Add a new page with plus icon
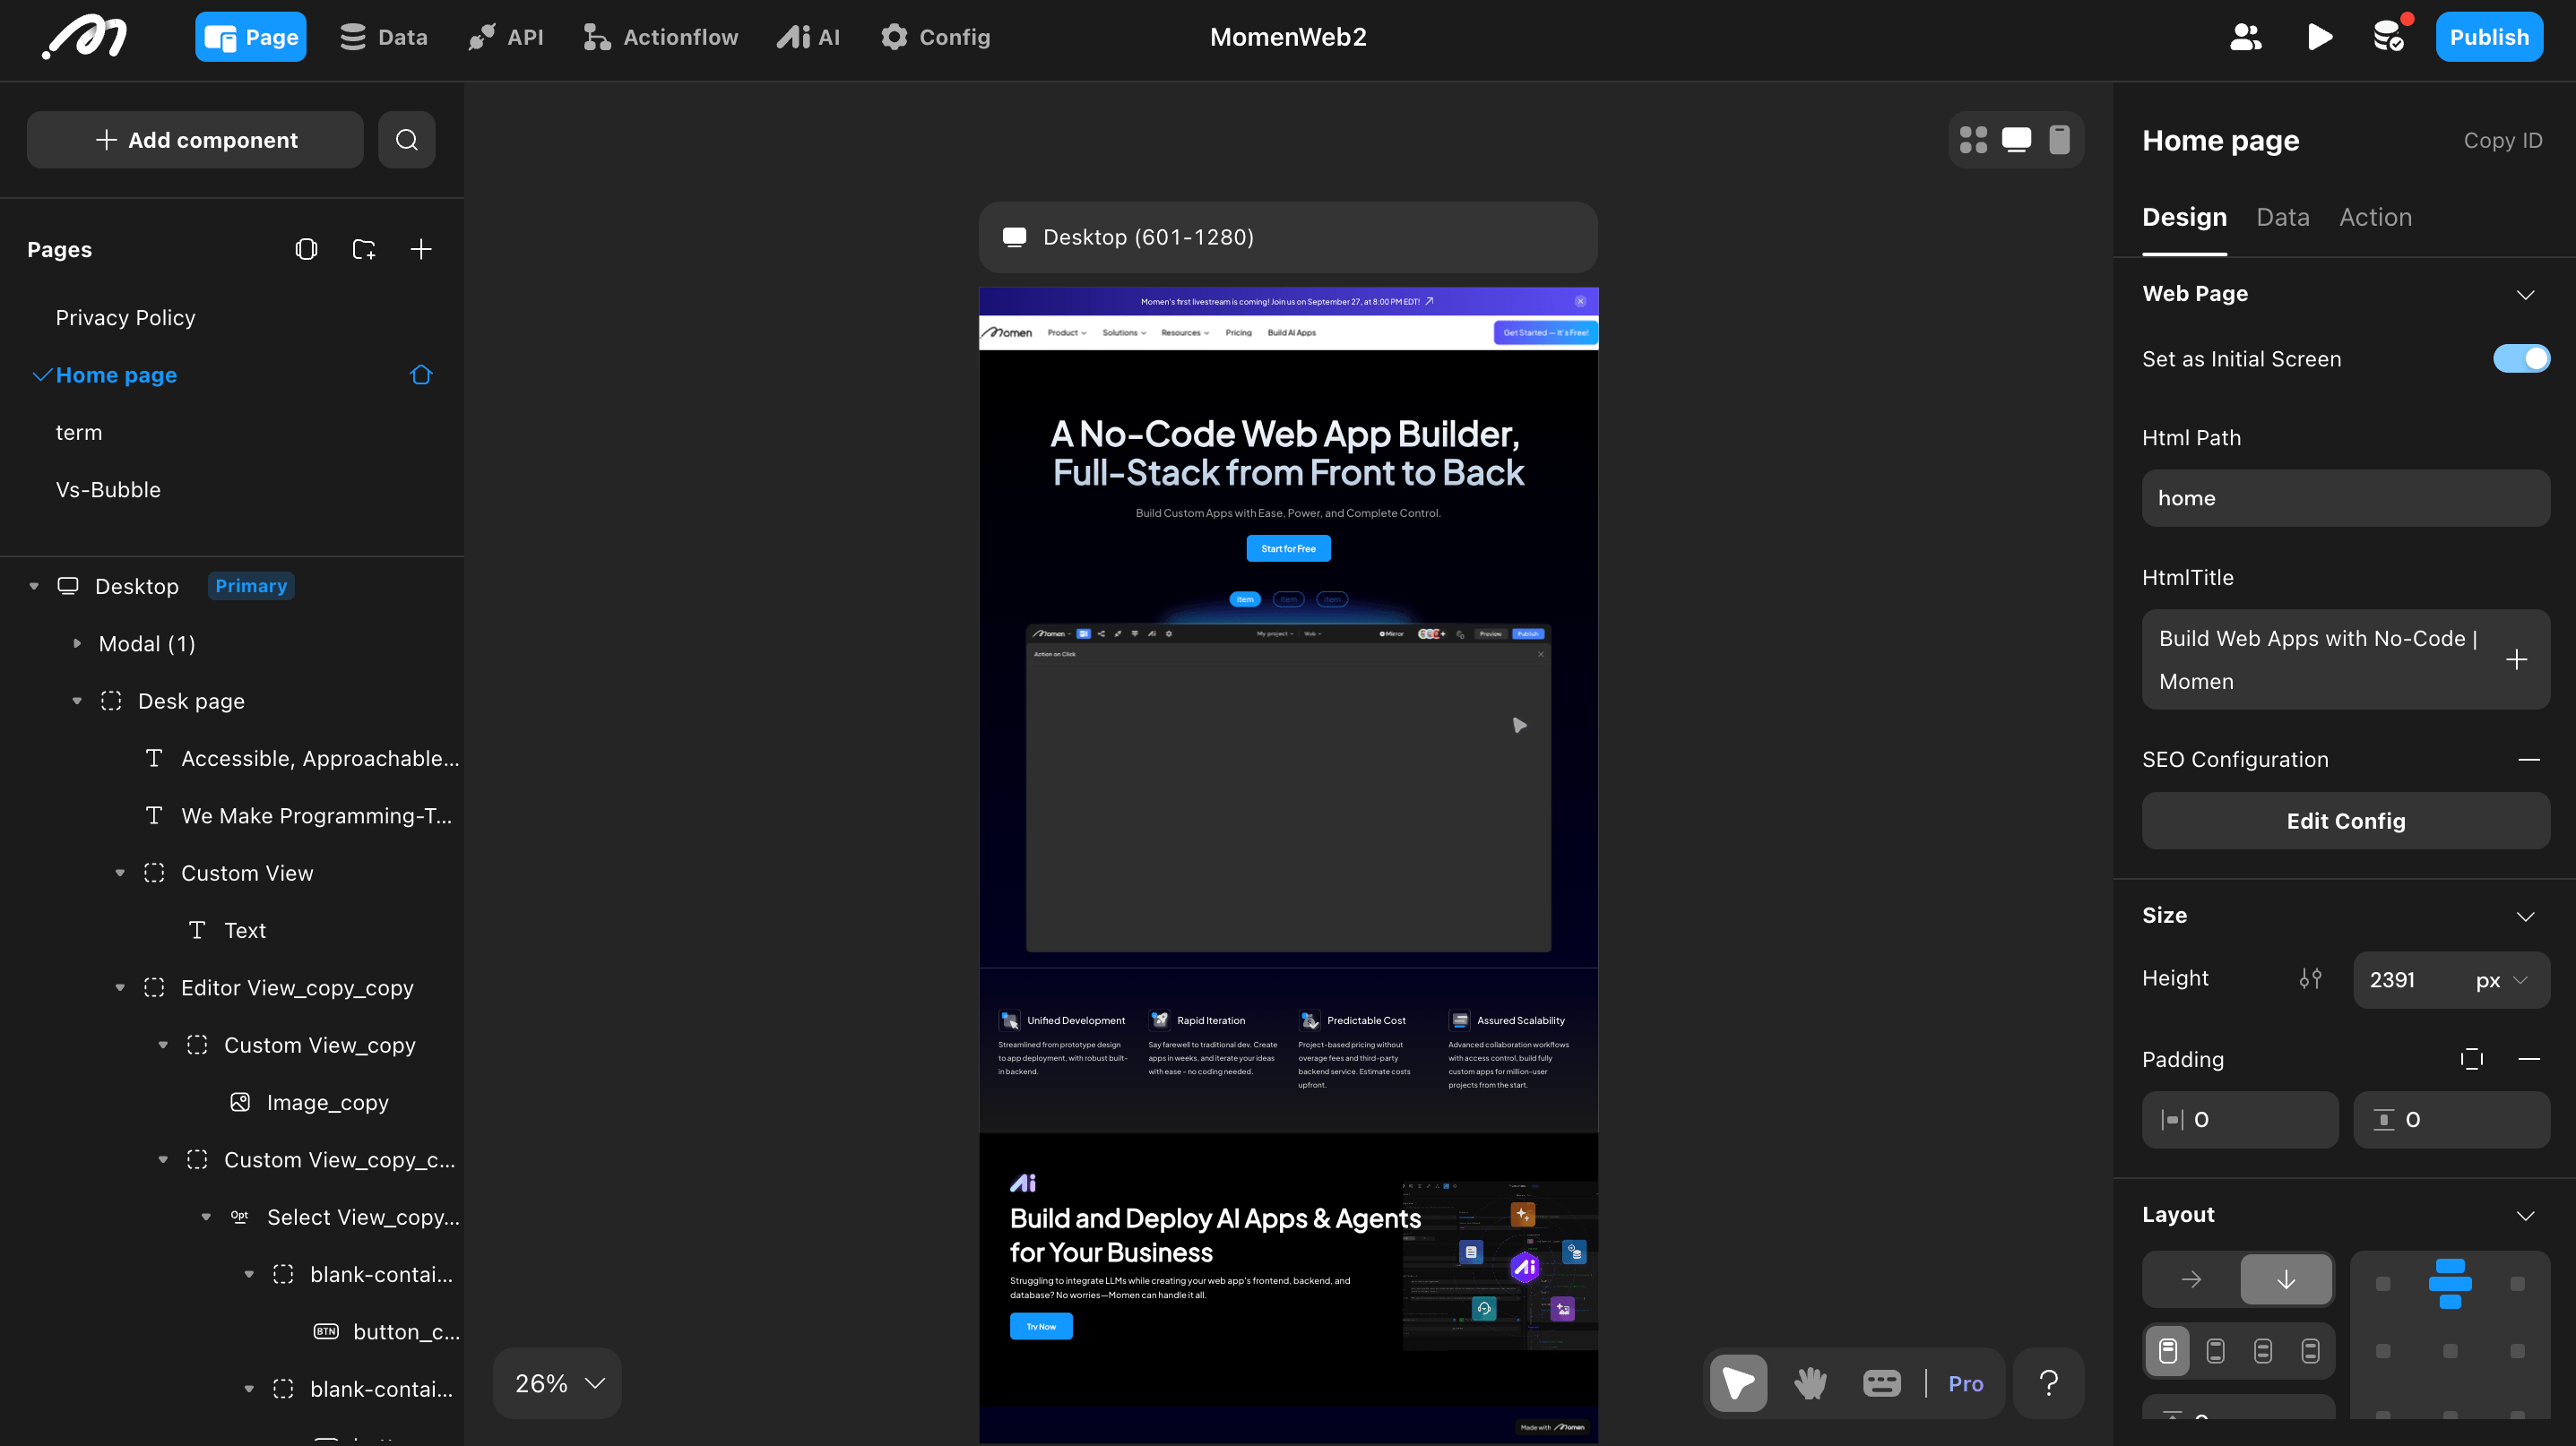 [421, 249]
